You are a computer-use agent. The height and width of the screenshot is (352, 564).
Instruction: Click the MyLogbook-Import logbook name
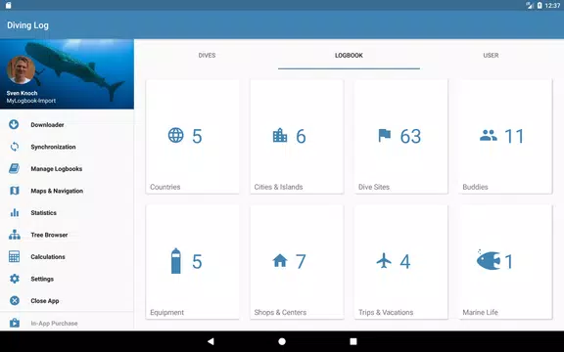tap(31, 101)
